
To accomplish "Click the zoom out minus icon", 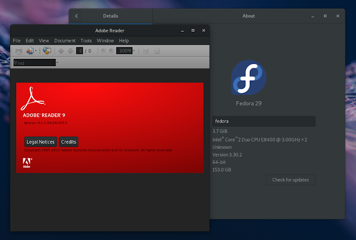I will (x=103, y=51).
